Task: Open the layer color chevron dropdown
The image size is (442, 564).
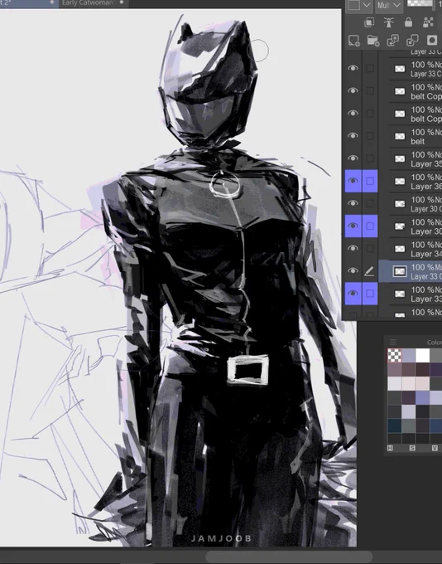Action: click(x=367, y=5)
